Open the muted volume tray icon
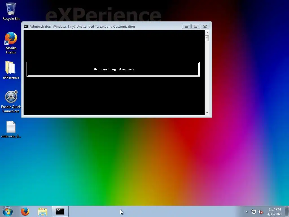Viewport: 289px width, 217px height. (260, 212)
